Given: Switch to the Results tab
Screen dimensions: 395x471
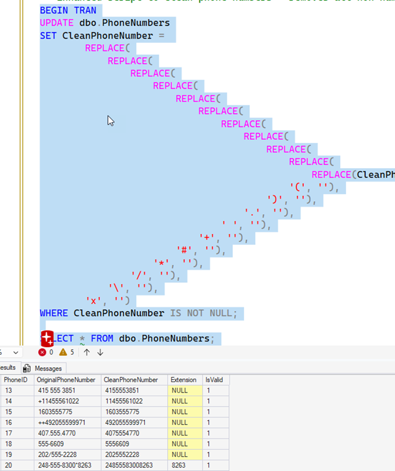Looking at the screenshot, I should pos(8,368).
